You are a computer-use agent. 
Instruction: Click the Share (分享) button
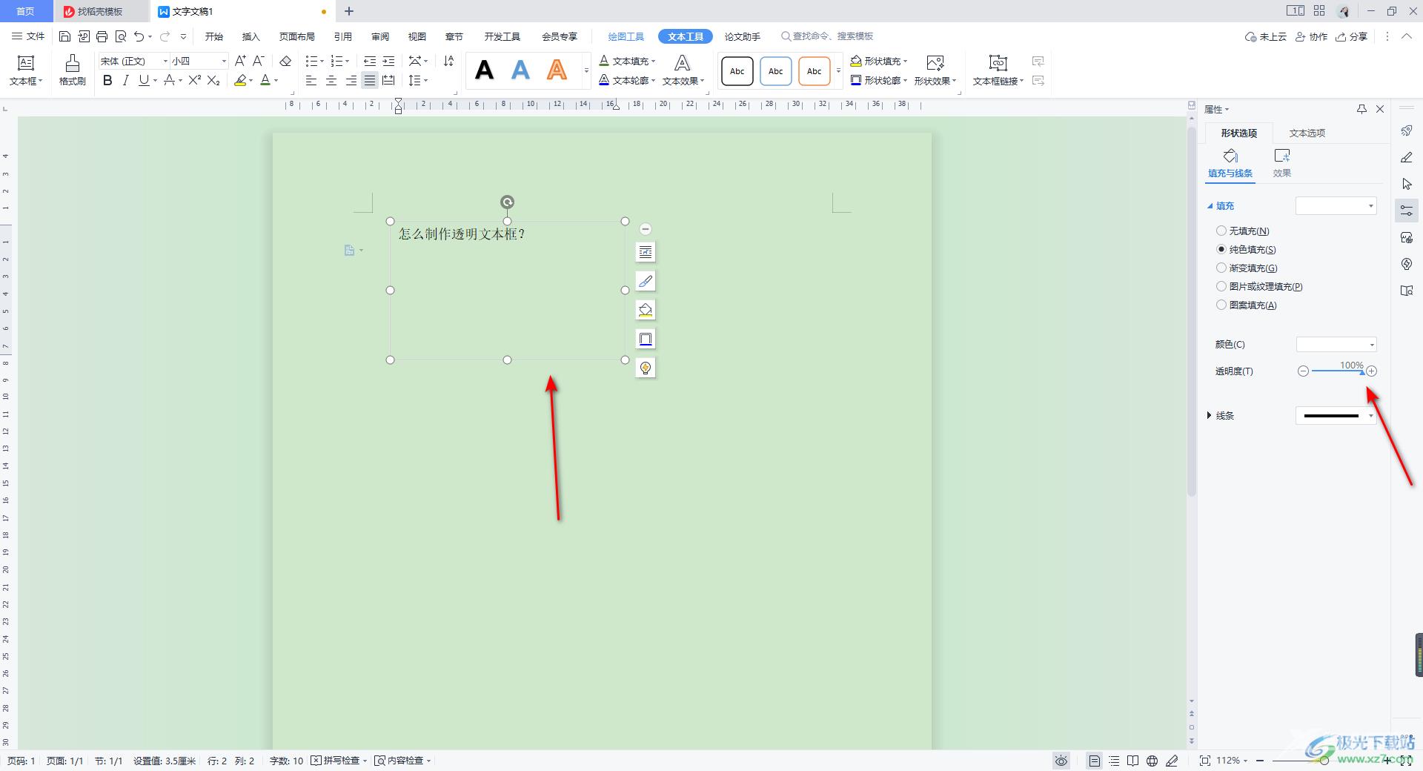tap(1351, 36)
